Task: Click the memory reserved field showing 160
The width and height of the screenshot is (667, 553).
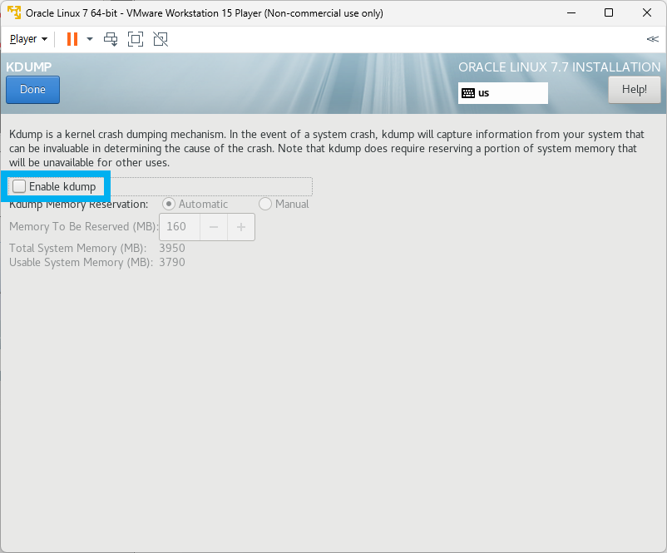Action: coord(180,227)
